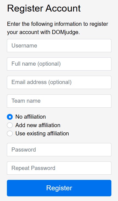The height and width of the screenshot is (201, 118).
Task: Focus the Username input field
Action: coord(59,46)
